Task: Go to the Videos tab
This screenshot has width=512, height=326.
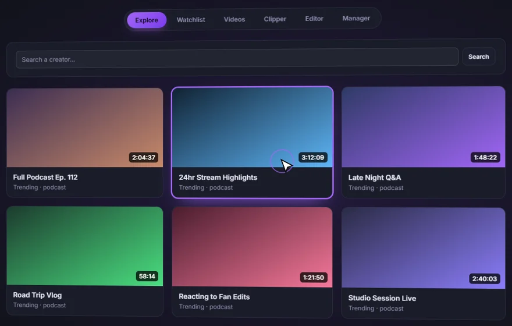Action: [x=234, y=19]
